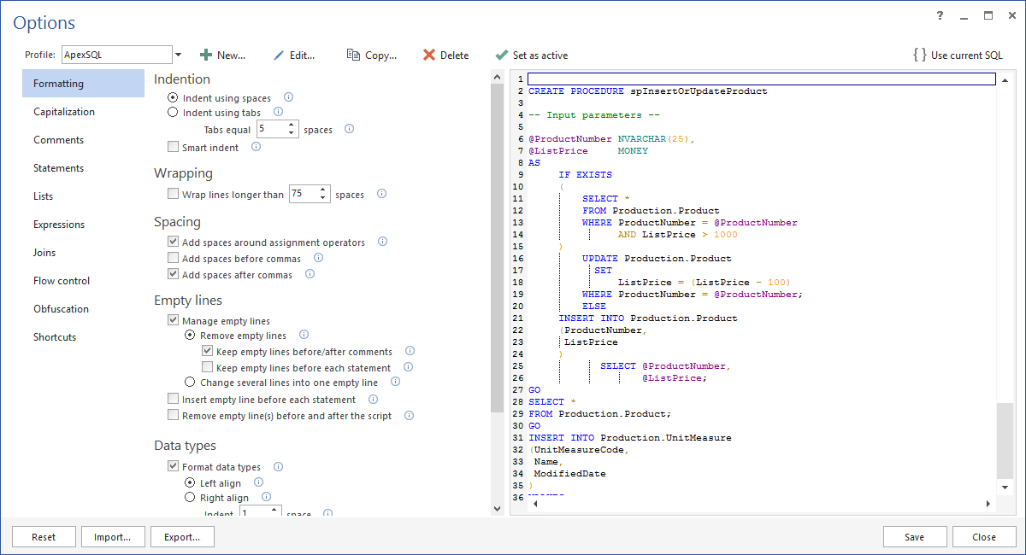This screenshot has height=555, width=1026.
Task: Increase the Wrap lines length spinner
Action: pyautogui.click(x=323, y=190)
